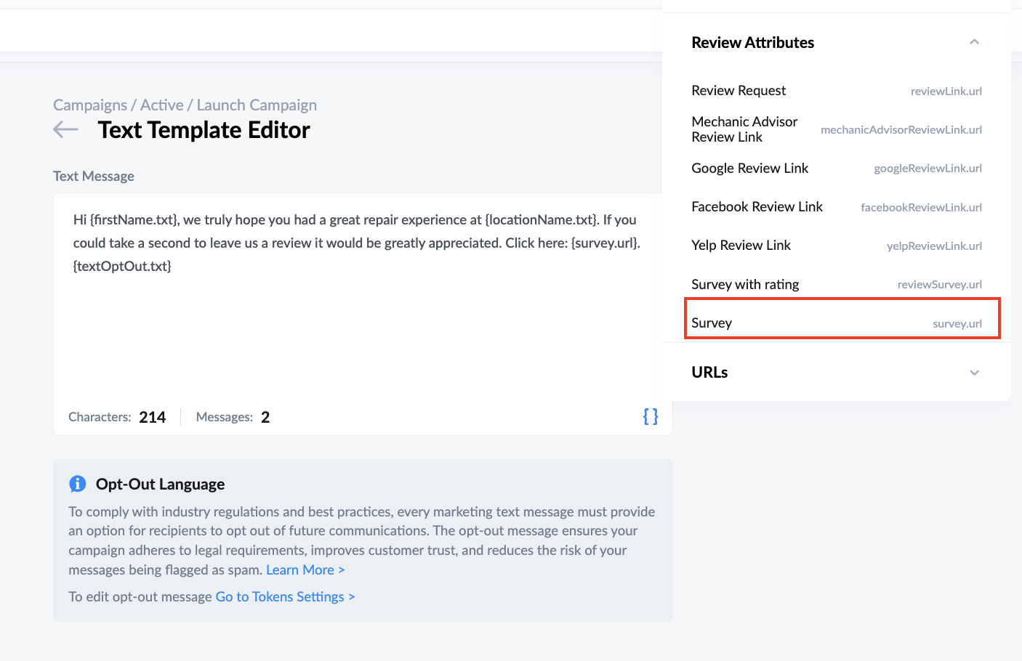Click the blue info icon near Opt-Out Language
1022x661 pixels.
[77, 483]
